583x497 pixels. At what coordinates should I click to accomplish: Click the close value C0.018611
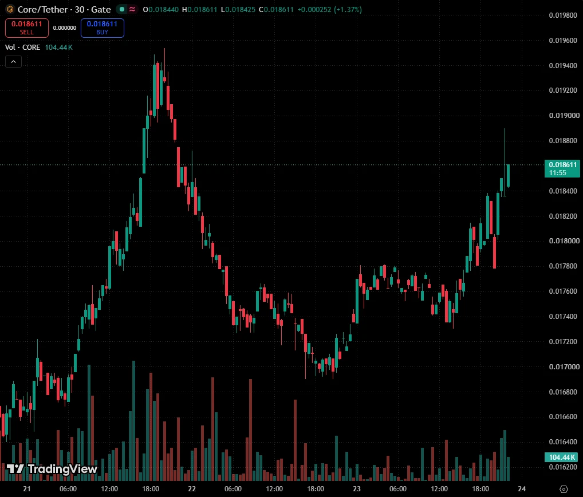276,9
